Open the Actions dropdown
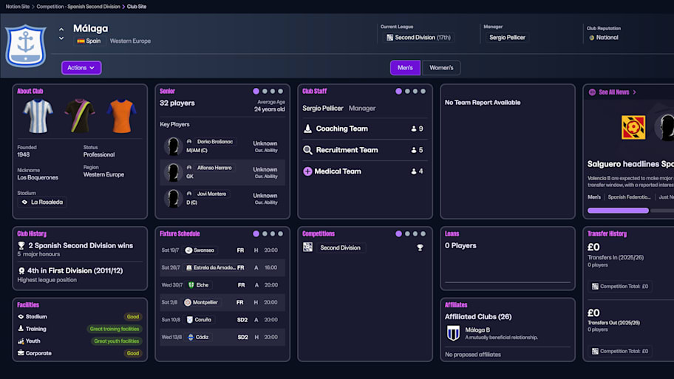674x379 pixels. coord(81,68)
